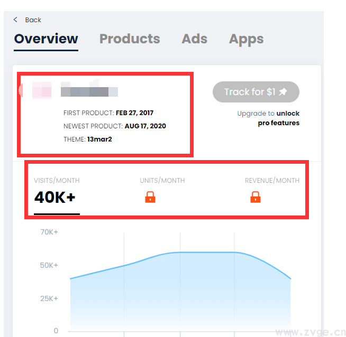This screenshot has height=337, width=346.
Task: Open the Apps tab
Action: point(246,40)
